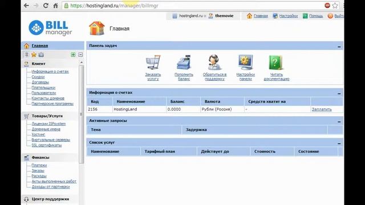Screen dimensions: 365x205
Task: Open Расходы in the sidebar
Action: [x=39, y=176]
